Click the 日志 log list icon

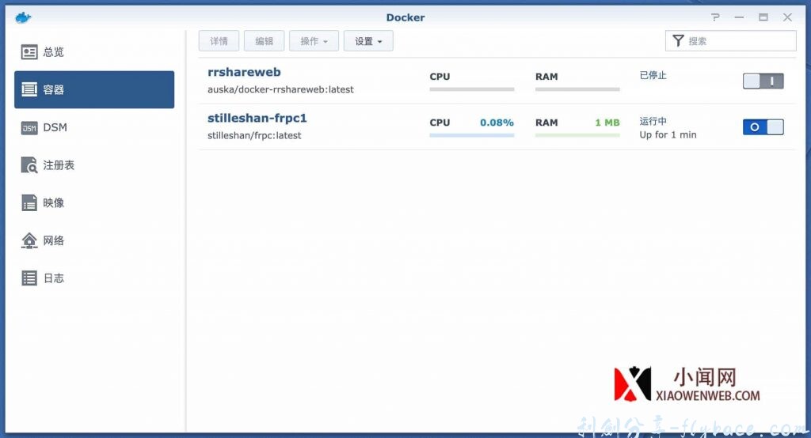pyautogui.click(x=29, y=278)
